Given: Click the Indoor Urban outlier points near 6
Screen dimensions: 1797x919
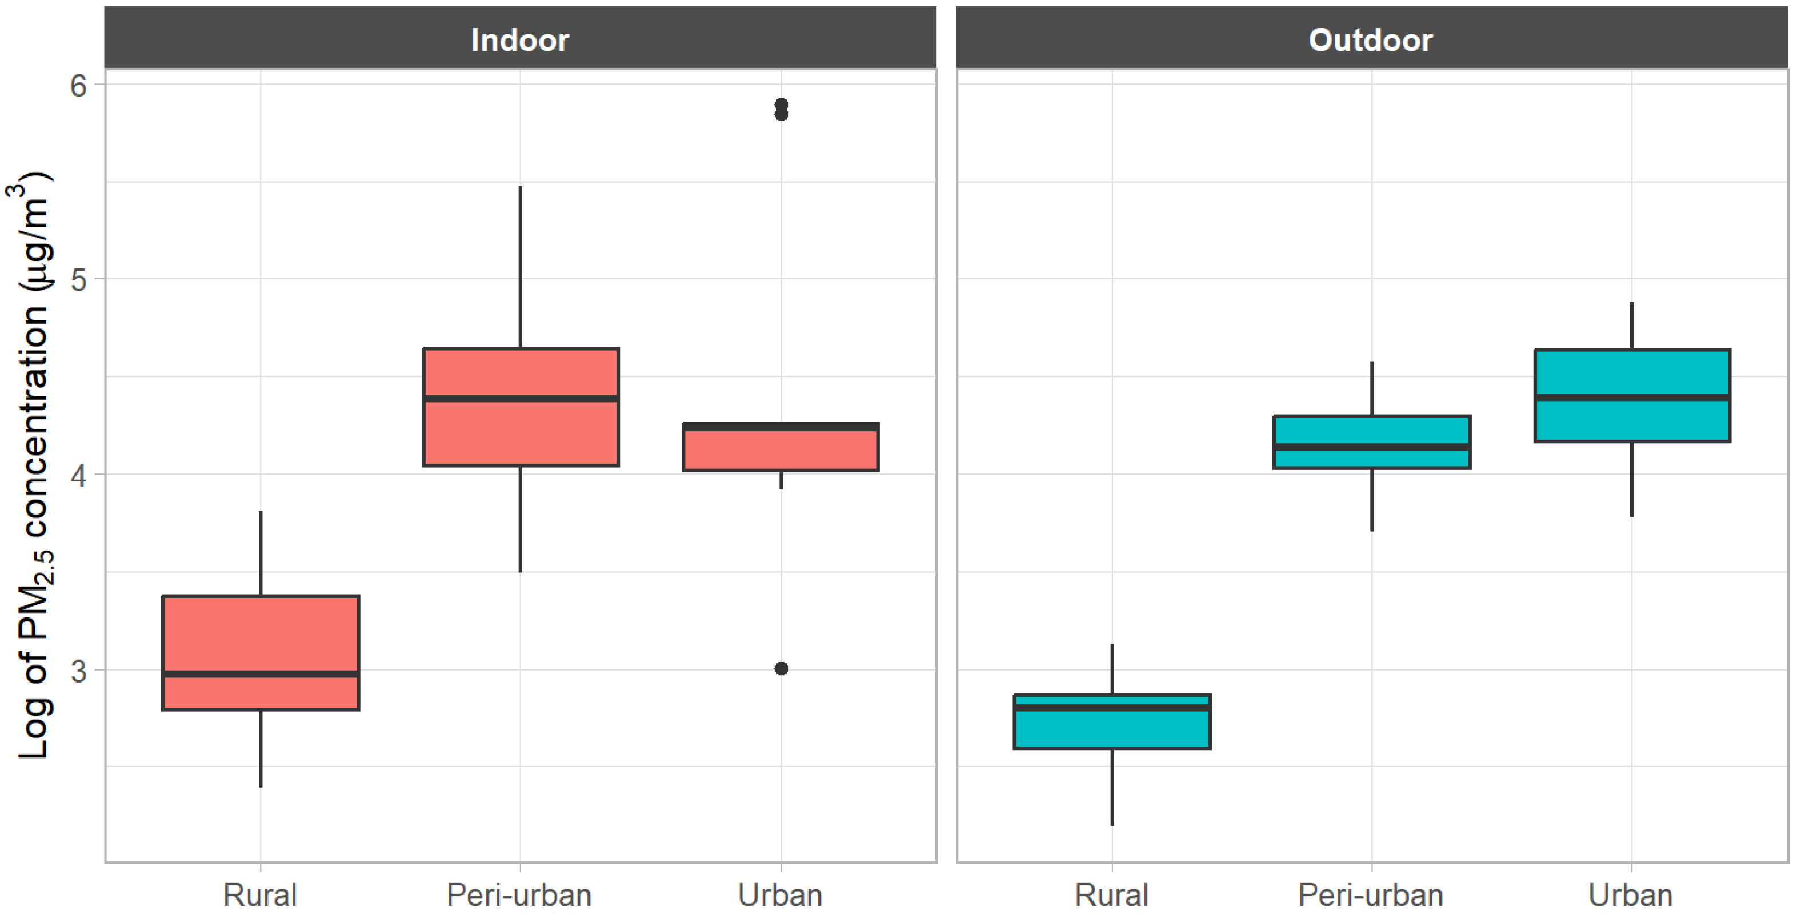Looking at the screenshot, I should click(781, 110).
